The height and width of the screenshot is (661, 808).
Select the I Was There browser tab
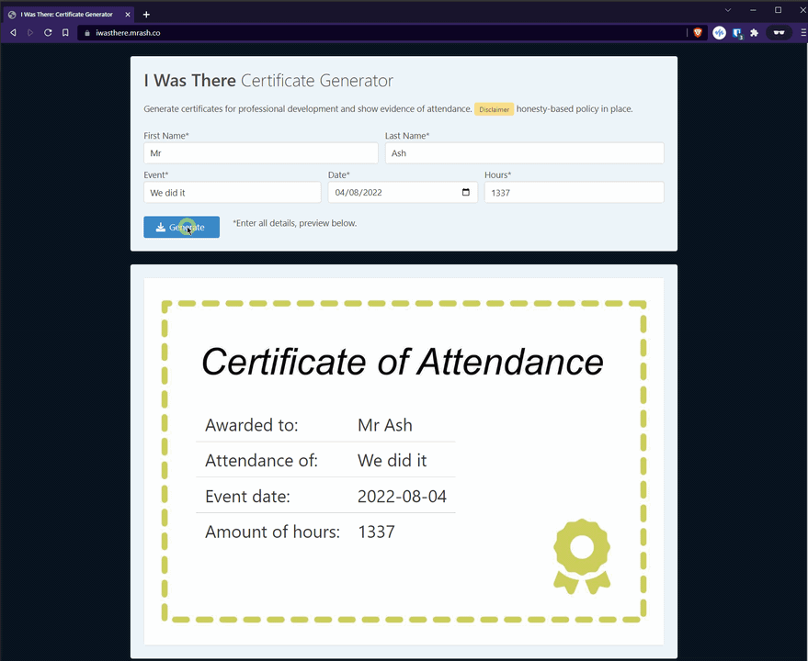(x=69, y=14)
